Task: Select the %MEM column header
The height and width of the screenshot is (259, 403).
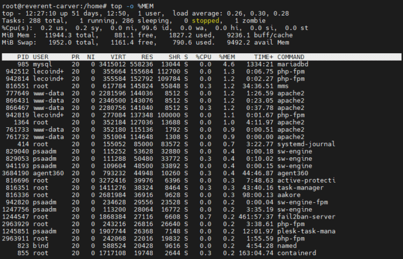Action: click(227, 57)
